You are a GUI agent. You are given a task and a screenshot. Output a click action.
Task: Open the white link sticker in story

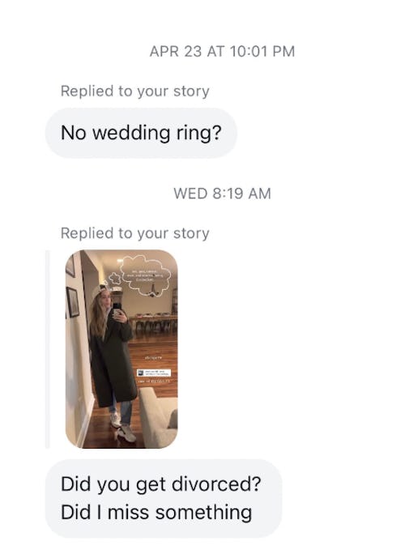pos(154,373)
